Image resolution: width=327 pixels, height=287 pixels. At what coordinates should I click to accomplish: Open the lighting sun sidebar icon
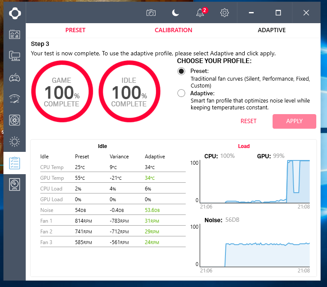tap(15, 141)
